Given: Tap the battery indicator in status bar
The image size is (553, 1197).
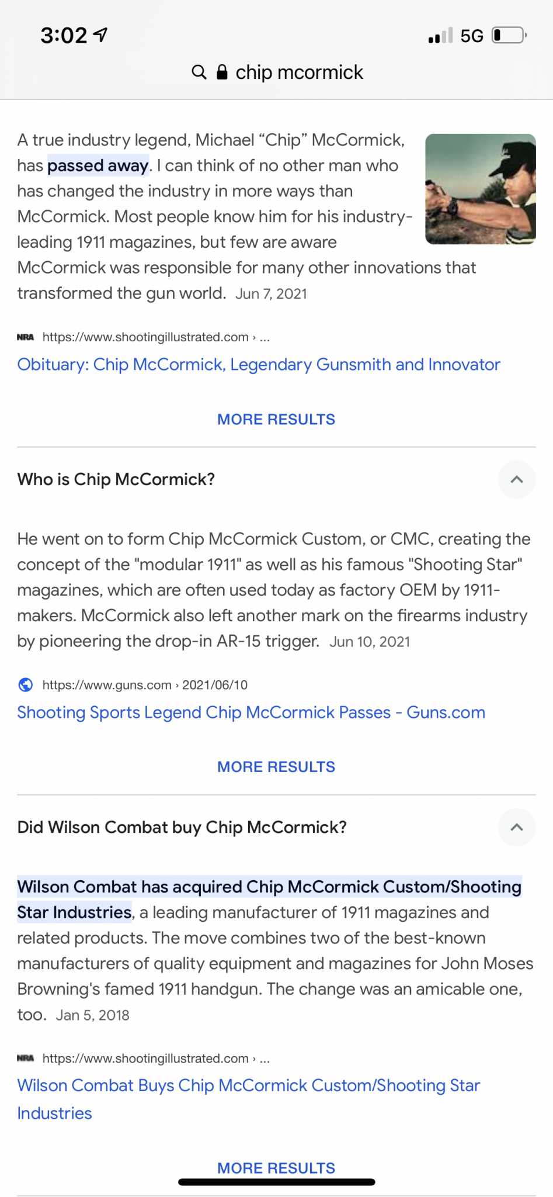Looking at the screenshot, I should click(510, 36).
